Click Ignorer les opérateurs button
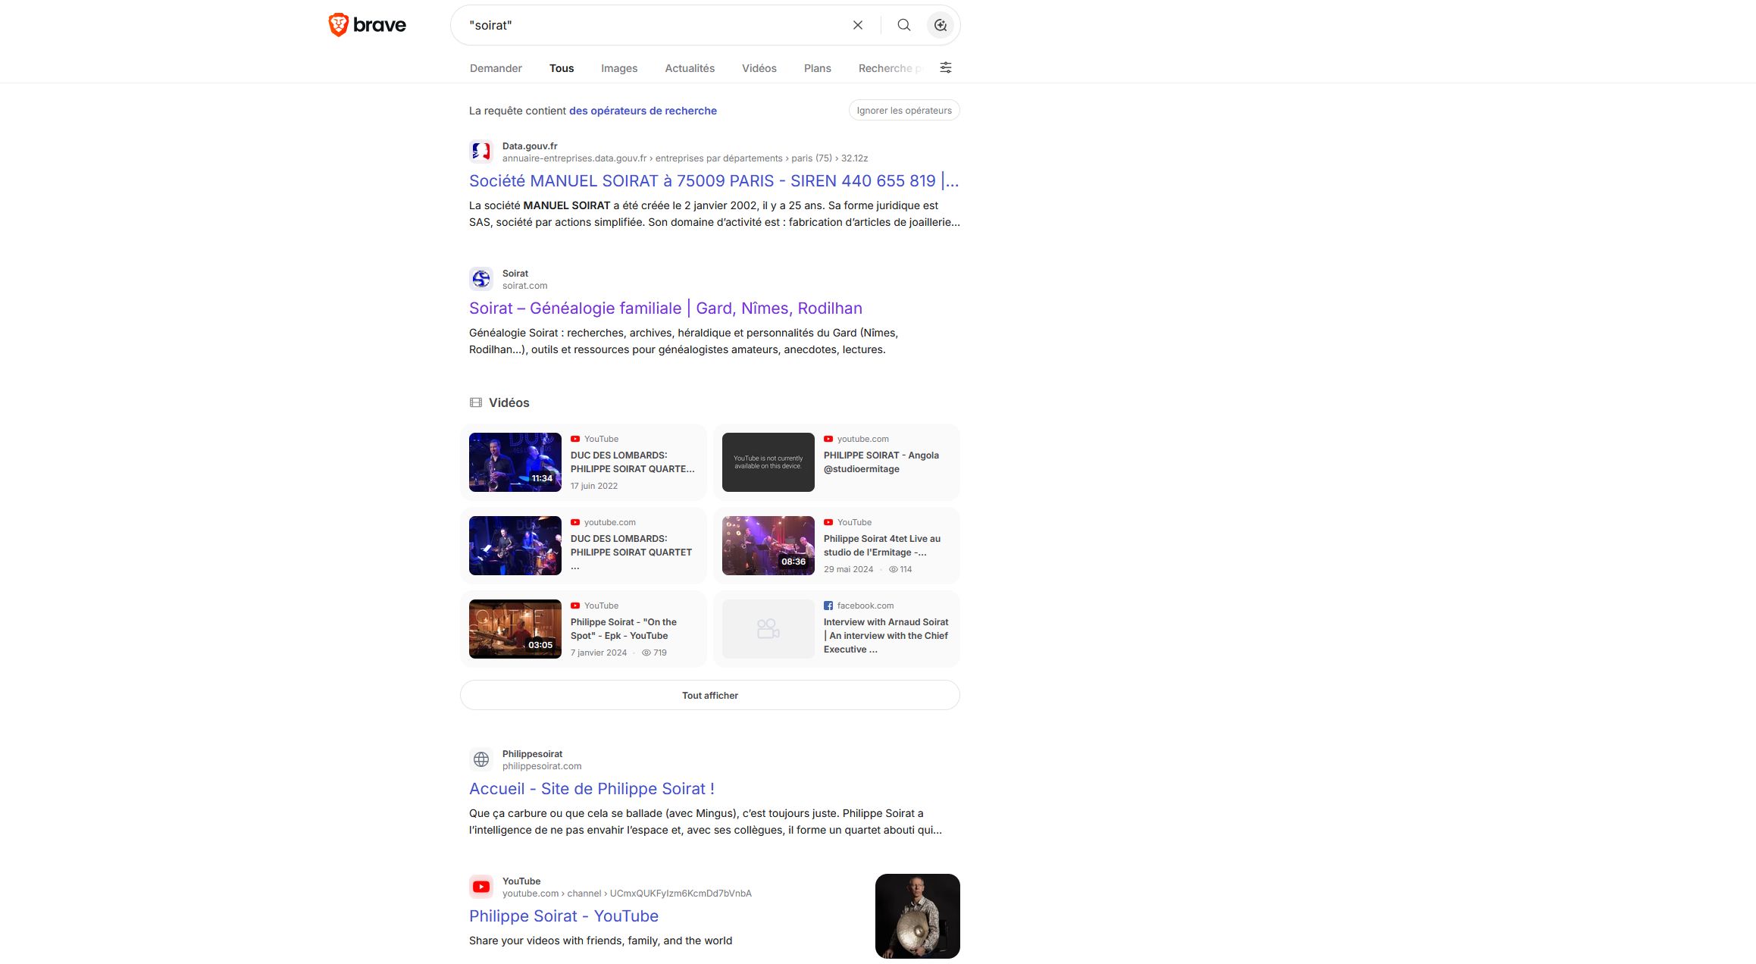The image size is (1756, 964). pyautogui.click(x=904, y=111)
